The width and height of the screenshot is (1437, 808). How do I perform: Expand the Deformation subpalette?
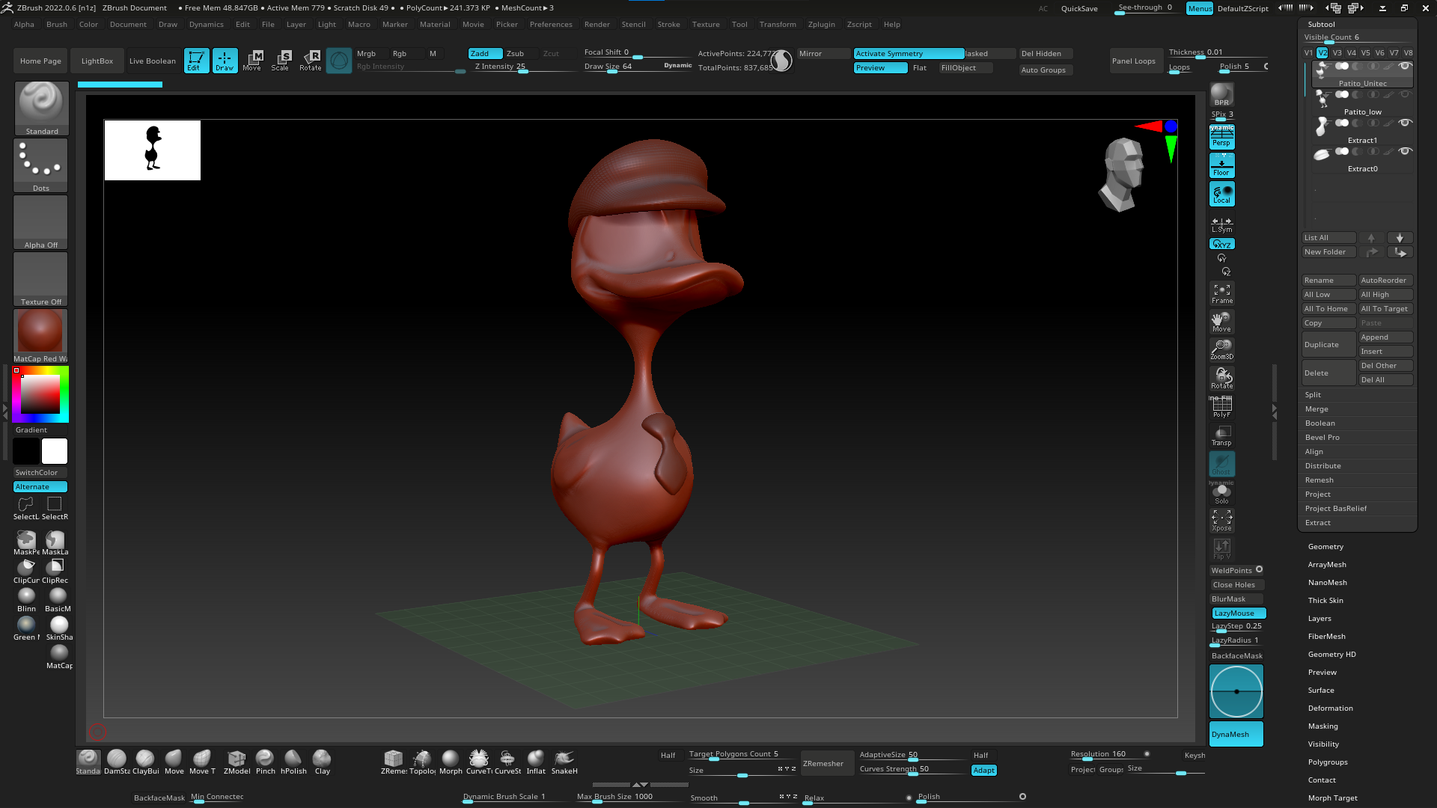(1330, 708)
